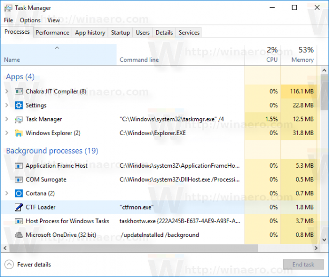The width and height of the screenshot is (329, 277).
Task: Click the "ctfmon.exe" command line text
Action: 137,207
